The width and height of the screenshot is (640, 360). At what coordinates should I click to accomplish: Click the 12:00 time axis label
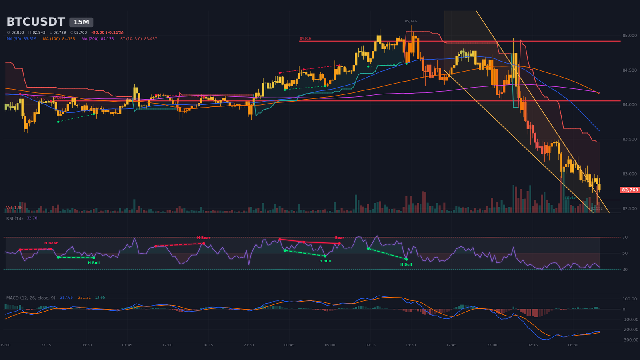point(168,345)
